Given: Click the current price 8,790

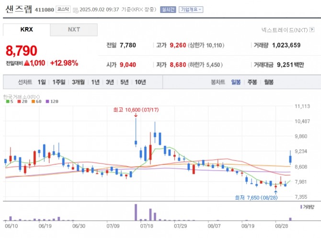Looking at the screenshot, I should [x=22, y=51].
